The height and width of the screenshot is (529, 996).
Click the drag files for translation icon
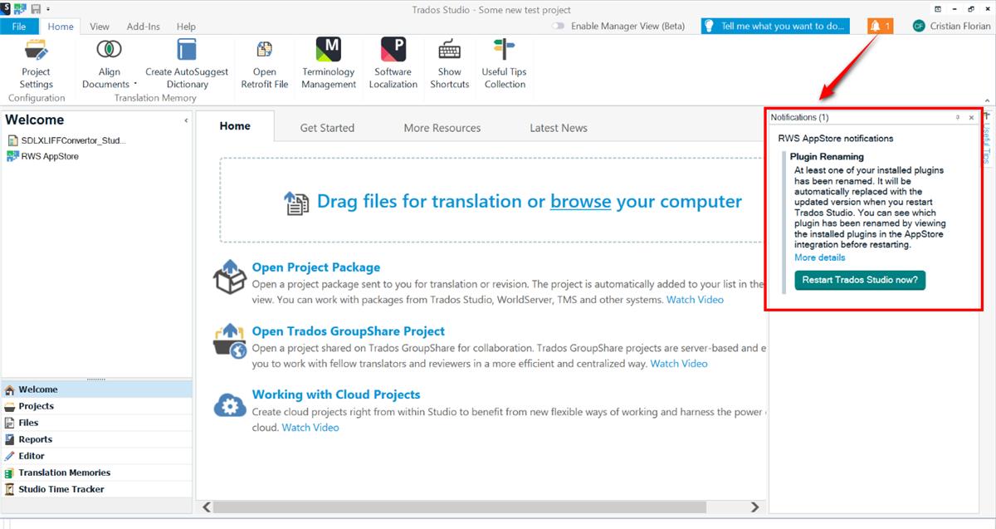tap(296, 203)
